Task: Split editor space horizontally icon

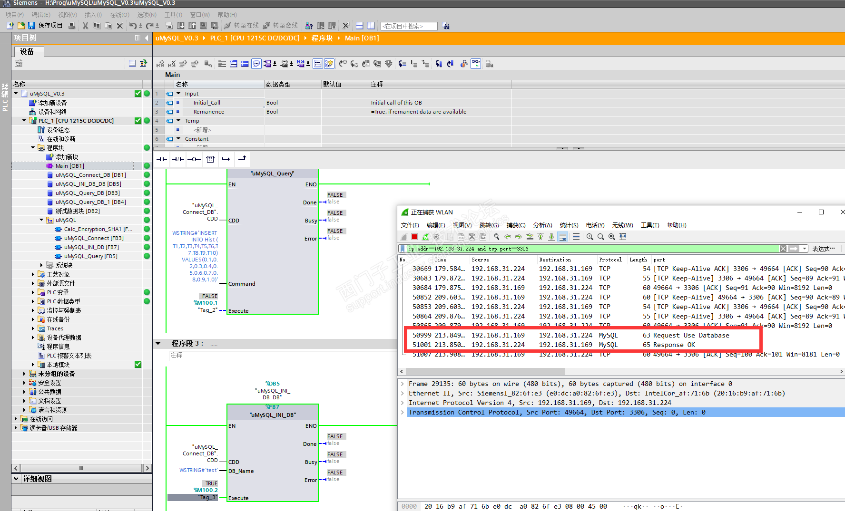Action: [360, 26]
